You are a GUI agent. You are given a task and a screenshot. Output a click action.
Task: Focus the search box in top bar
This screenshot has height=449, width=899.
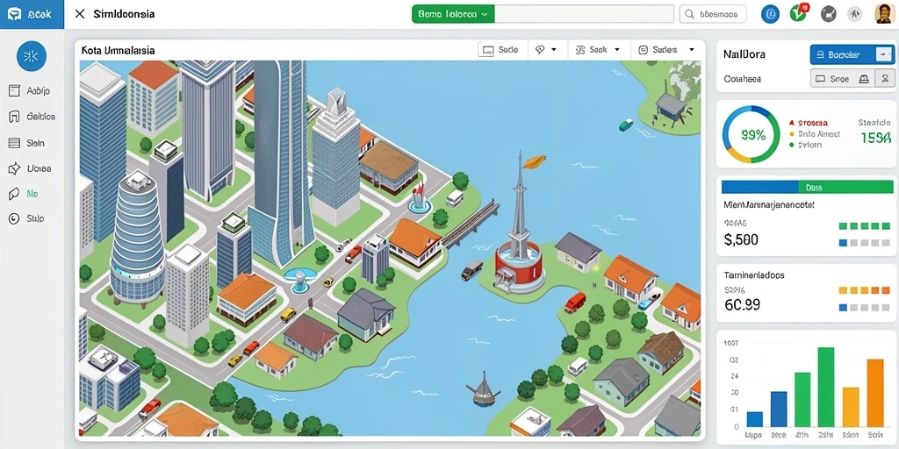click(713, 14)
